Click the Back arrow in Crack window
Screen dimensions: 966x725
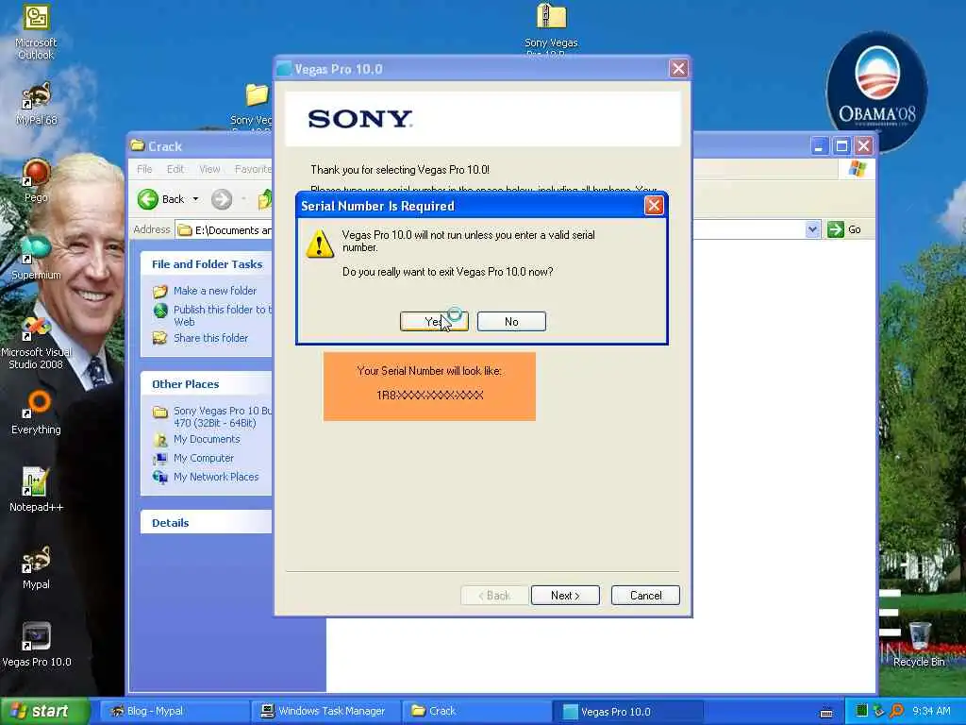click(148, 199)
